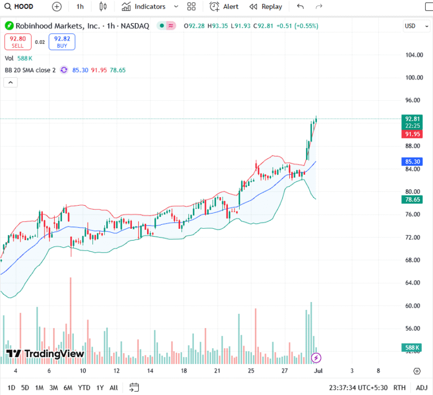Click the +0.51 (+0.55%) change value
The height and width of the screenshot is (395, 433).
pos(297,26)
